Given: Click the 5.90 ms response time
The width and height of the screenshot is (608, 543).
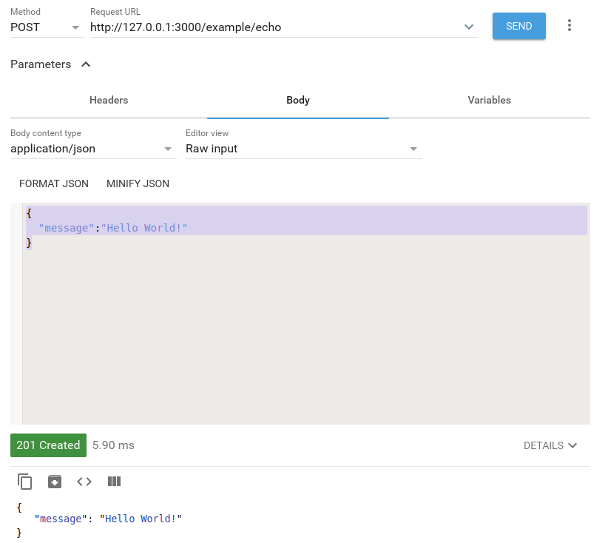Looking at the screenshot, I should [x=113, y=445].
